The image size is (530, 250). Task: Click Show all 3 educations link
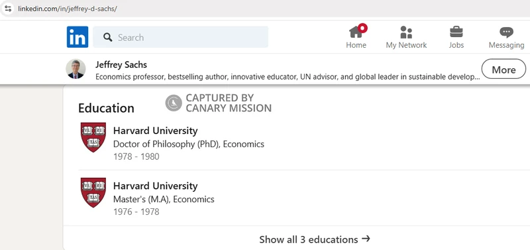click(x=314, y=239)
